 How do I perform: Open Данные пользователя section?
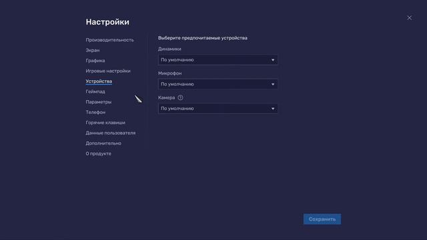[x=111, y=133]
